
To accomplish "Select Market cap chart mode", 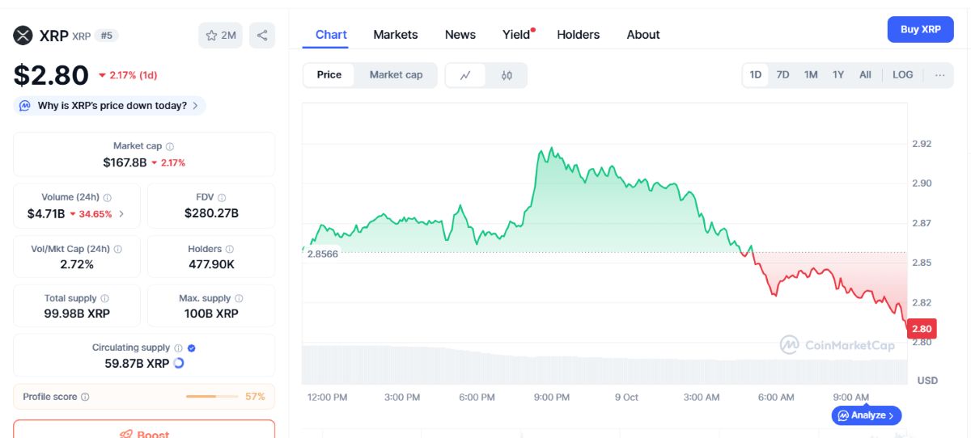I will [x=396, y=74].
